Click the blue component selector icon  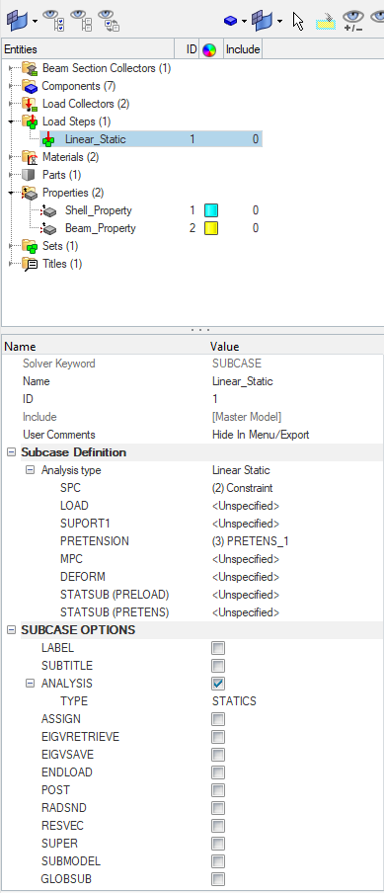pos(230,21)
